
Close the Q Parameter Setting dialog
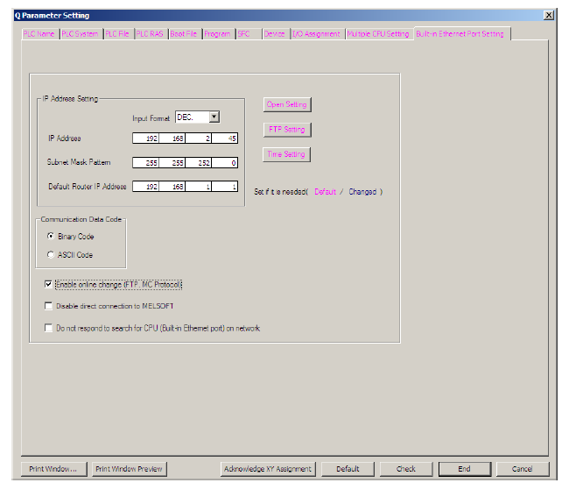point(548,16)
